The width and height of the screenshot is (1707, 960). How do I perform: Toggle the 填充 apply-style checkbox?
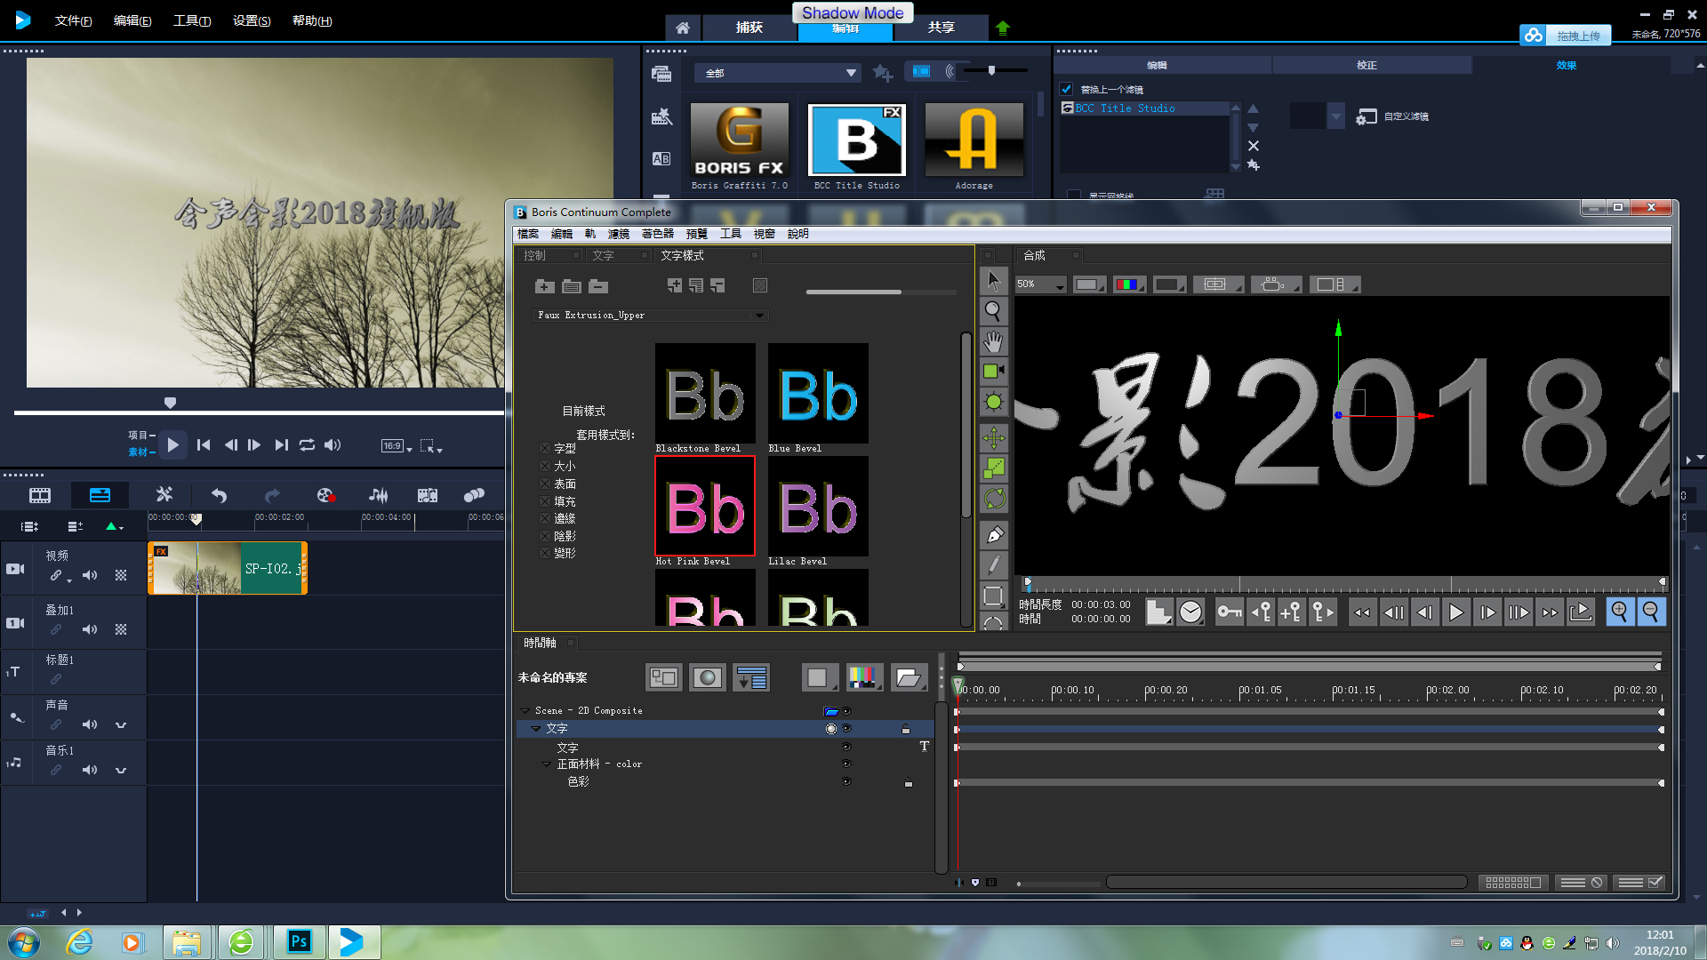pyautogui.click(x=545, y=501)
